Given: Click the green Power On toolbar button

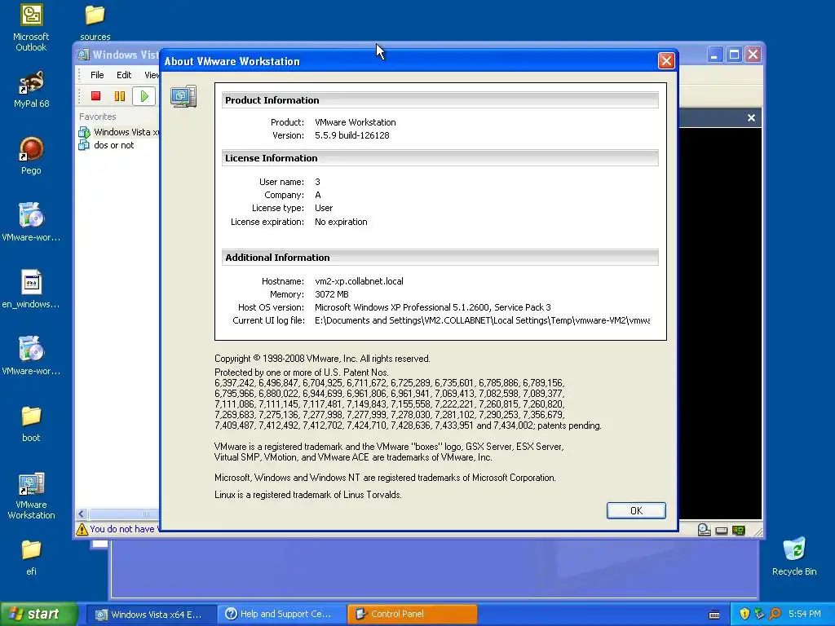Looking at the screenshot, I should pyautogui.click(x=144, y=96).
